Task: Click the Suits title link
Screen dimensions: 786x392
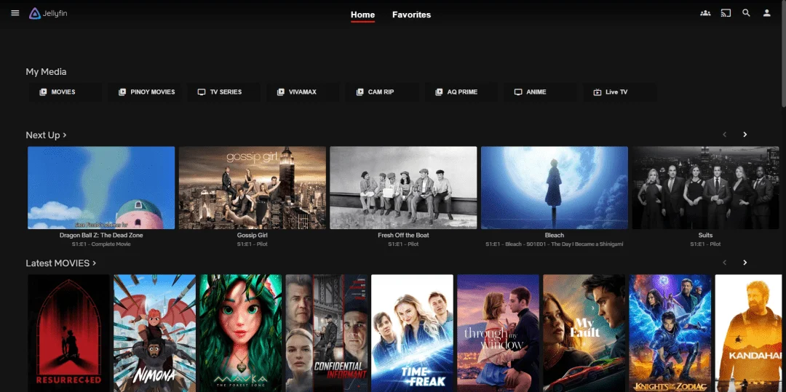Action: point(705,236)
